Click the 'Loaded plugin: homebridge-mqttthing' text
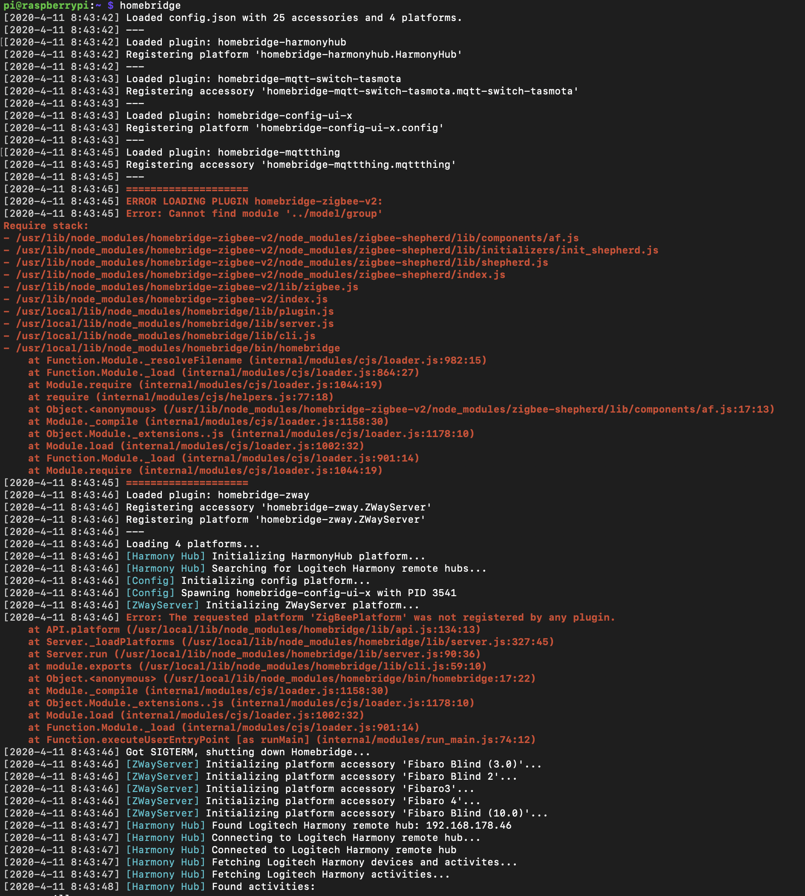 (x=233, y=153)
